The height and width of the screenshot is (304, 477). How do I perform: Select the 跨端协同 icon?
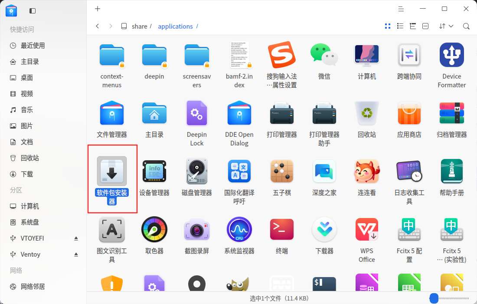pyautogui.click(x=409, y=55)
